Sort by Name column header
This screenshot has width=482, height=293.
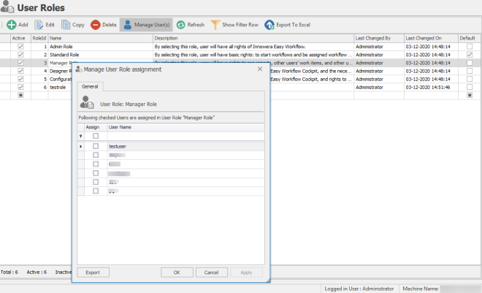coord(100,38)
